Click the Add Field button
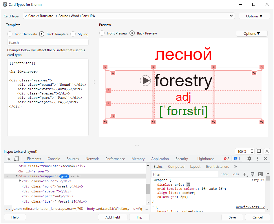The image size is (274, 224). click(113, 217)
